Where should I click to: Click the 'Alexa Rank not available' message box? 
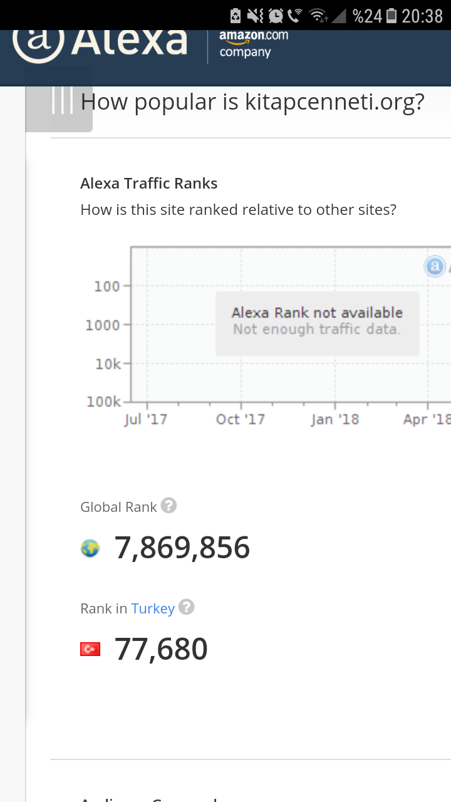tap(318, 323)
